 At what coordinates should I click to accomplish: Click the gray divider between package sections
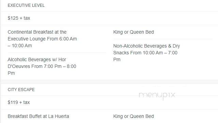click(x=109, y=82)
